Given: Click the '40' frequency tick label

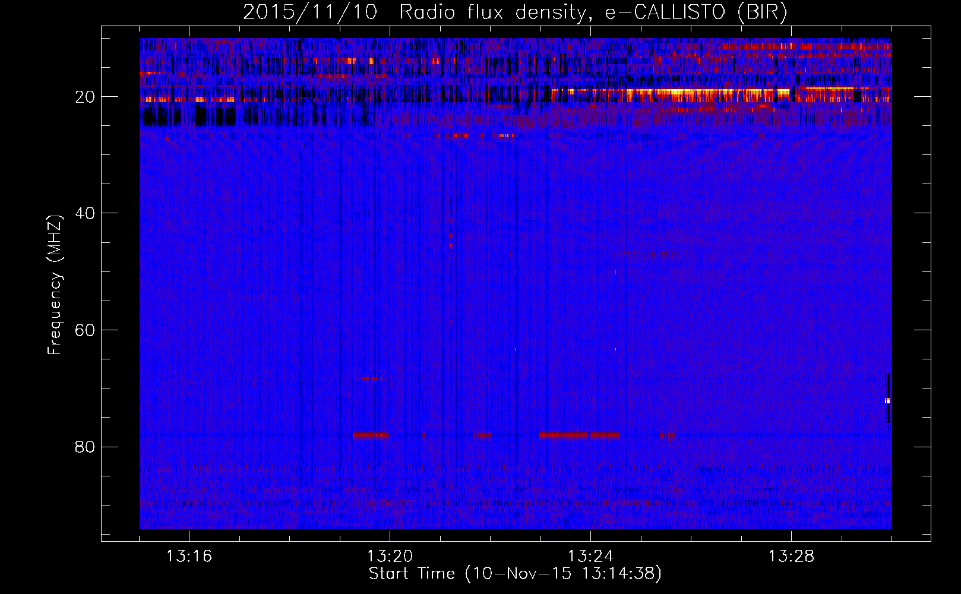Looking at the screenshot, I should (86, 213).
